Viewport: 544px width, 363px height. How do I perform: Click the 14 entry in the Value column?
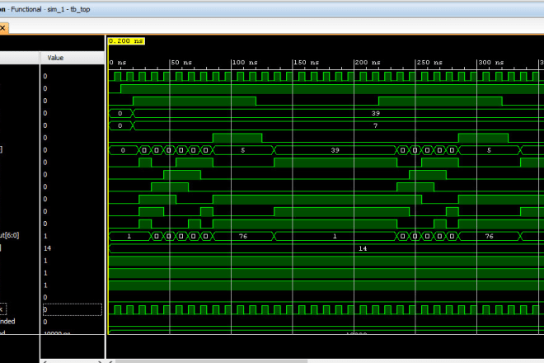pos(48,248)
